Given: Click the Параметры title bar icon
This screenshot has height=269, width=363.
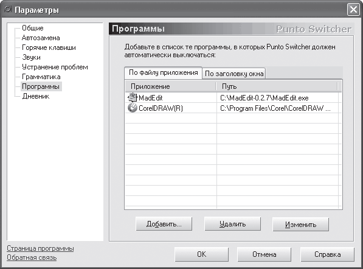Looking at the screenshot, I should click(8, 10).
